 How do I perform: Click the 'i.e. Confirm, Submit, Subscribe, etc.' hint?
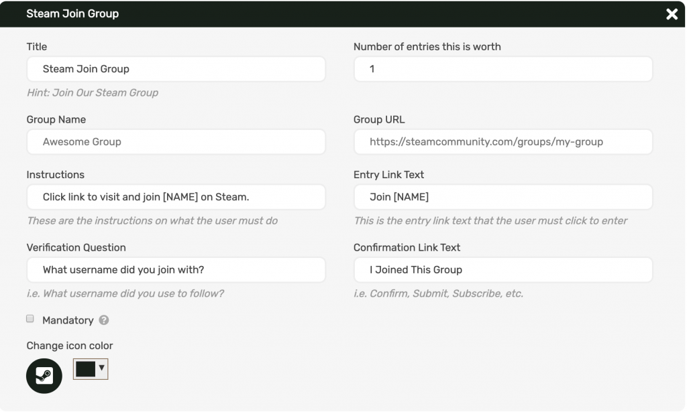[438, 293]
